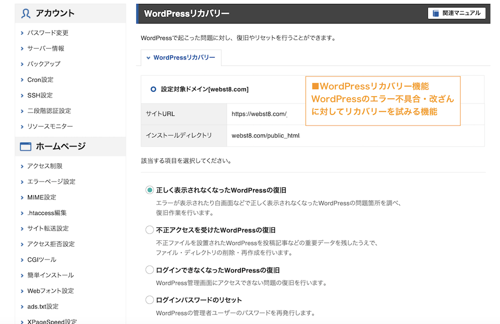Open アクセス拒否設定 in sidebar
500x324 pixels.
(51, 244)
